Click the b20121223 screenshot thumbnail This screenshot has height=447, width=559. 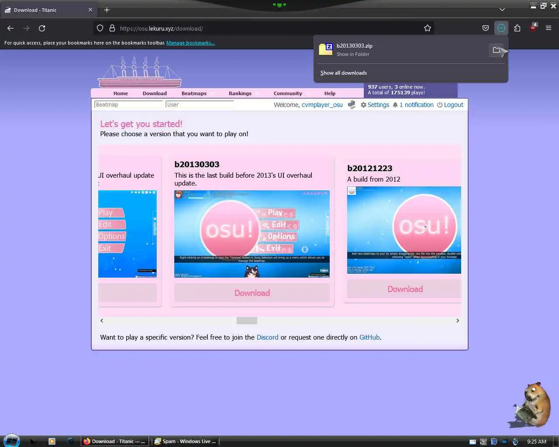coord(404,230)
